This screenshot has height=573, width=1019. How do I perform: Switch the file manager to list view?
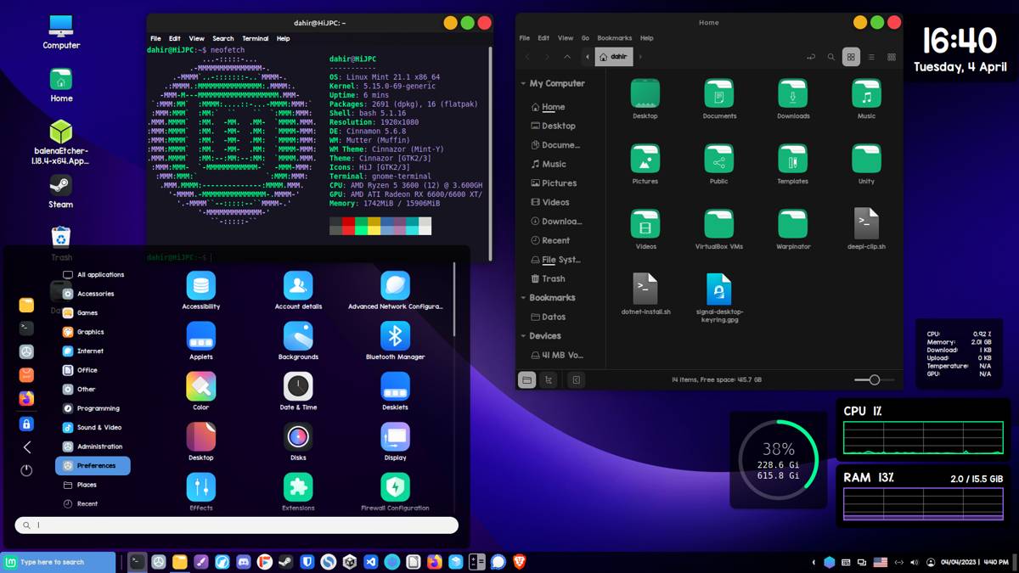pyautogui.click(x=871, y=57)
